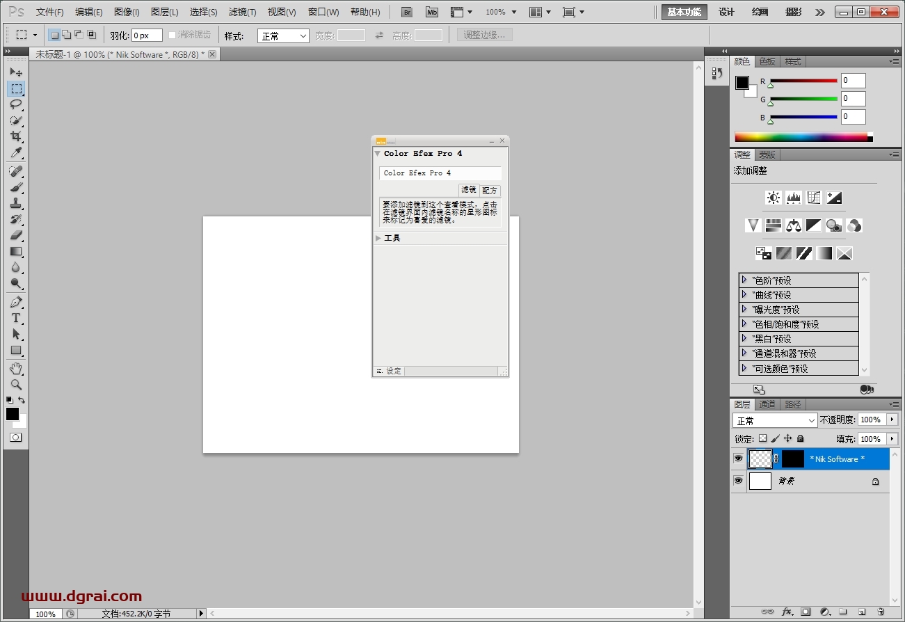The width and height of the screenshot is (905, 622).
Task: Add a Brightness/Contrast adjustment
Action: (774, 198)
